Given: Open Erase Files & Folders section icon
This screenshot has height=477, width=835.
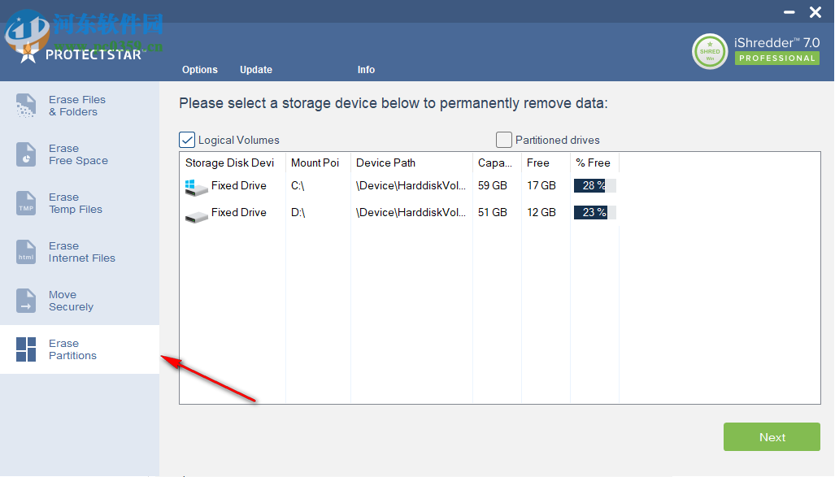Looking at the screenshot, I should [x=26, y=106].
